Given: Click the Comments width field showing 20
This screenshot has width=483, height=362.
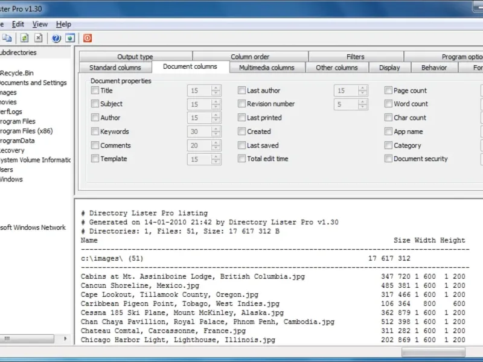Looking at the screenshot, I should (x=199, y=145).
